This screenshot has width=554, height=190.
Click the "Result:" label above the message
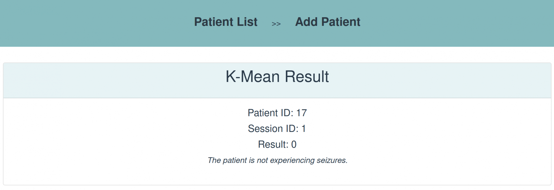273,145
